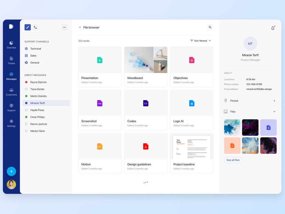Toggle Rayna Siphron's status indicator
Viewport: 285px width, 214px height.
tap(26, 82)
